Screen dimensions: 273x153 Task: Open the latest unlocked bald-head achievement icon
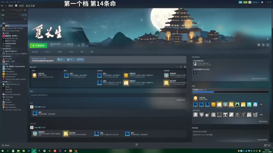tap(195, 99)
